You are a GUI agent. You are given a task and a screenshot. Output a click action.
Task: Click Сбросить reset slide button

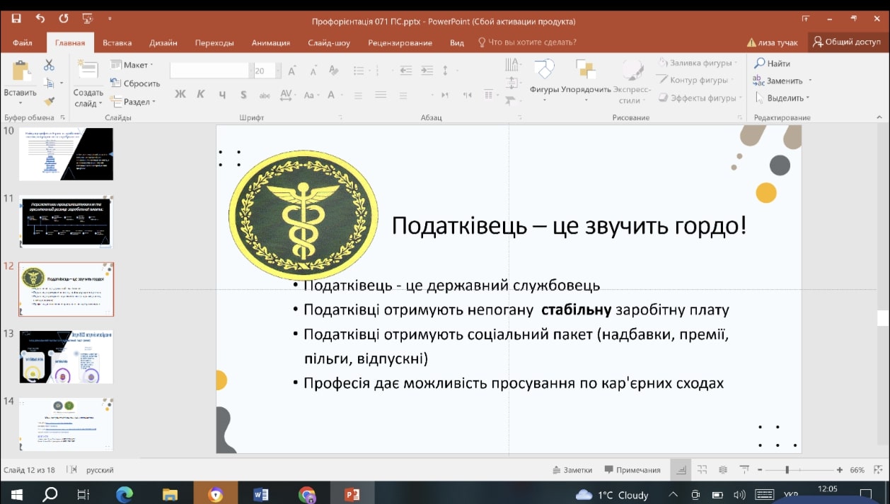pyautogui.click(x=135, y=83)
